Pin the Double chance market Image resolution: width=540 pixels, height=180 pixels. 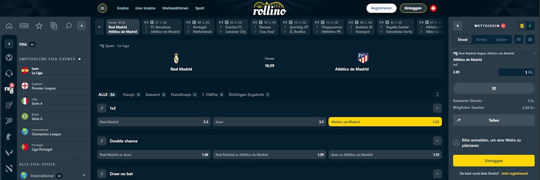pos(102,141)
